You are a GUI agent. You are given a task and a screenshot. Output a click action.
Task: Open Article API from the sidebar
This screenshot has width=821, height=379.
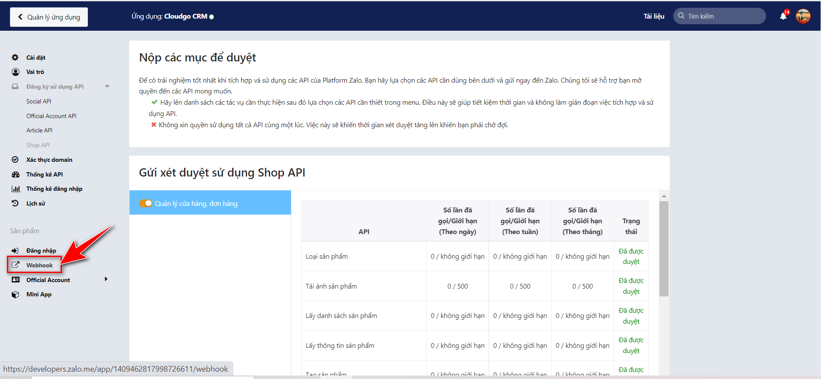(39, 130)
